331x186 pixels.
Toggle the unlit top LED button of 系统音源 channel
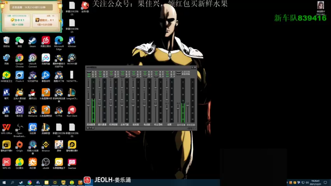point(89,72)
